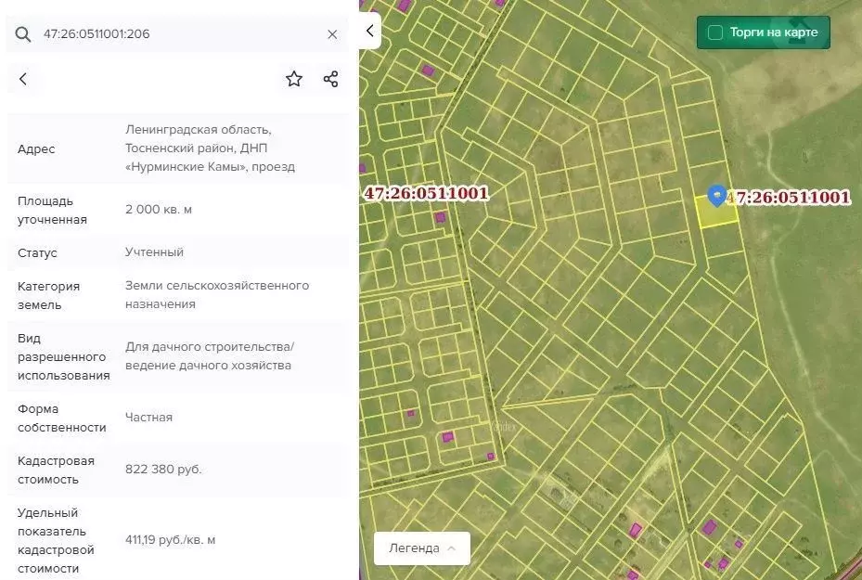Click the Частная ownership form value

pyautogui.click(x=148, y=418)
